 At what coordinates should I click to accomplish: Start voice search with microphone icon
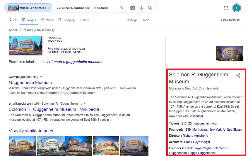click(x=141, y=8)
